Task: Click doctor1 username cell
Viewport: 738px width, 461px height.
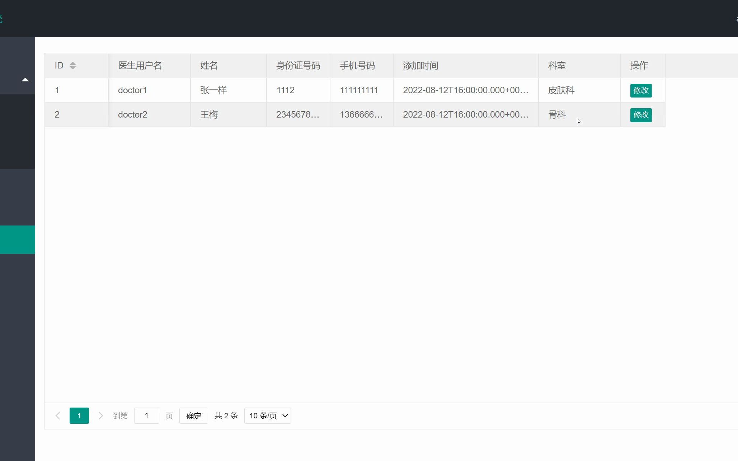Action: coord(132,90)
